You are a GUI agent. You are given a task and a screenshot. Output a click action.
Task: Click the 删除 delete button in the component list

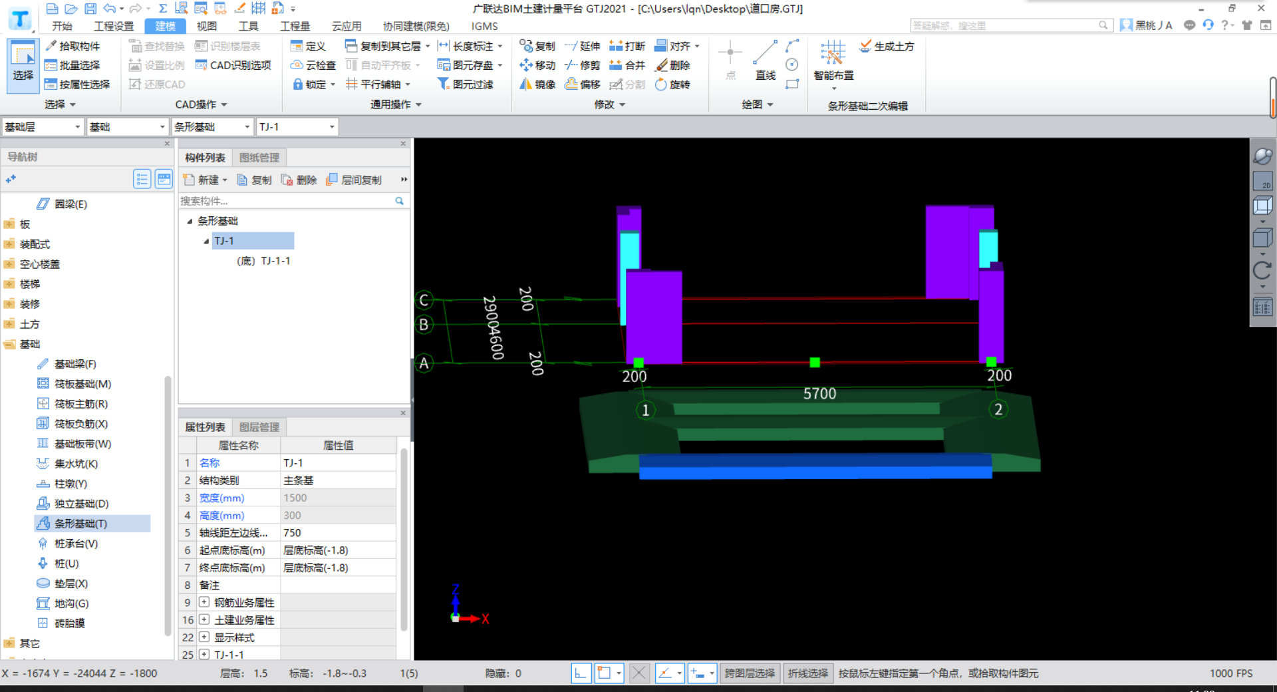point(299,180)
